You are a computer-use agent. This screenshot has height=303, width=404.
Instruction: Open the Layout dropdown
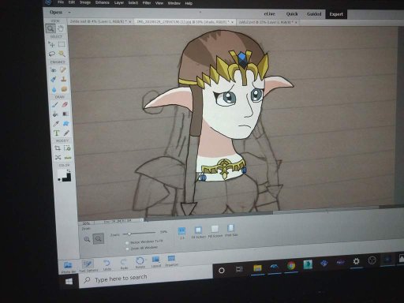155,261
